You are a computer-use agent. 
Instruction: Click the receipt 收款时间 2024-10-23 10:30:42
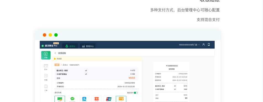(x=171, y=80)
